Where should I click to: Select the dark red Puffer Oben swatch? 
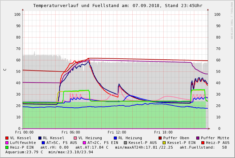(x=160, y=138)
